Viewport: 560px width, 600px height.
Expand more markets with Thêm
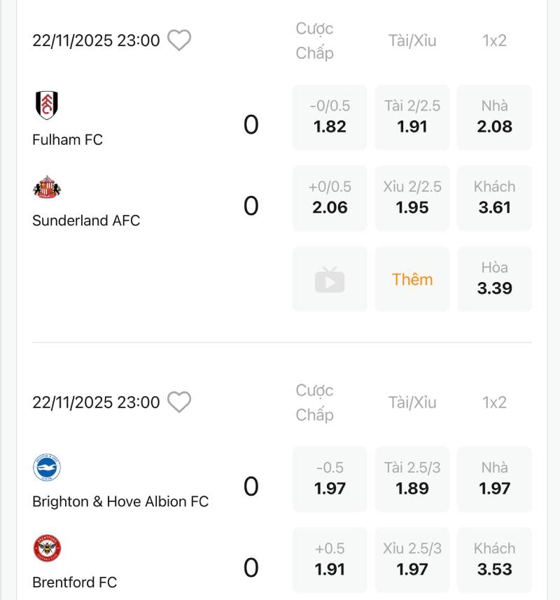[x=412, y=279]
